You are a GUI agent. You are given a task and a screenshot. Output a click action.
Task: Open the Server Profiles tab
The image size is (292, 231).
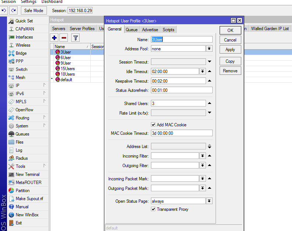pyautogui.click(x=82, y=29)
